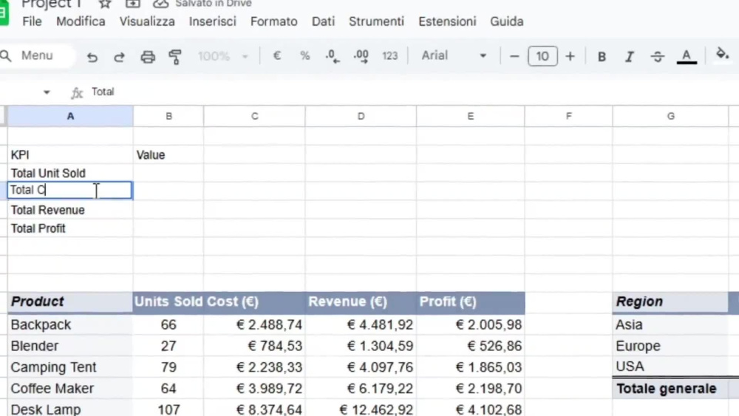Click the redo arrow icon
The image size is (739, 416).
tap(119, 57)
